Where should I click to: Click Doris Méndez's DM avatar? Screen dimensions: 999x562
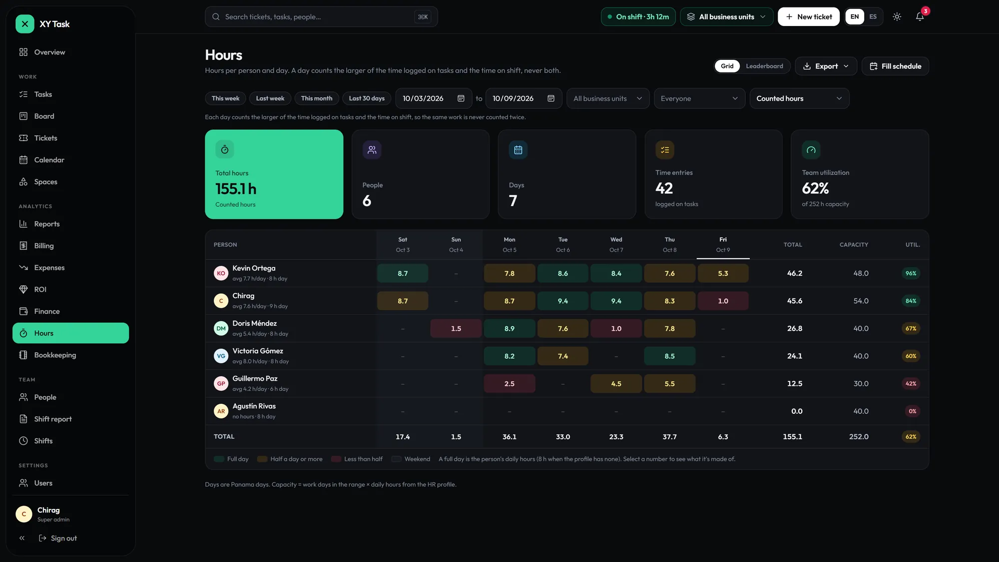click(x=221, y=328)
